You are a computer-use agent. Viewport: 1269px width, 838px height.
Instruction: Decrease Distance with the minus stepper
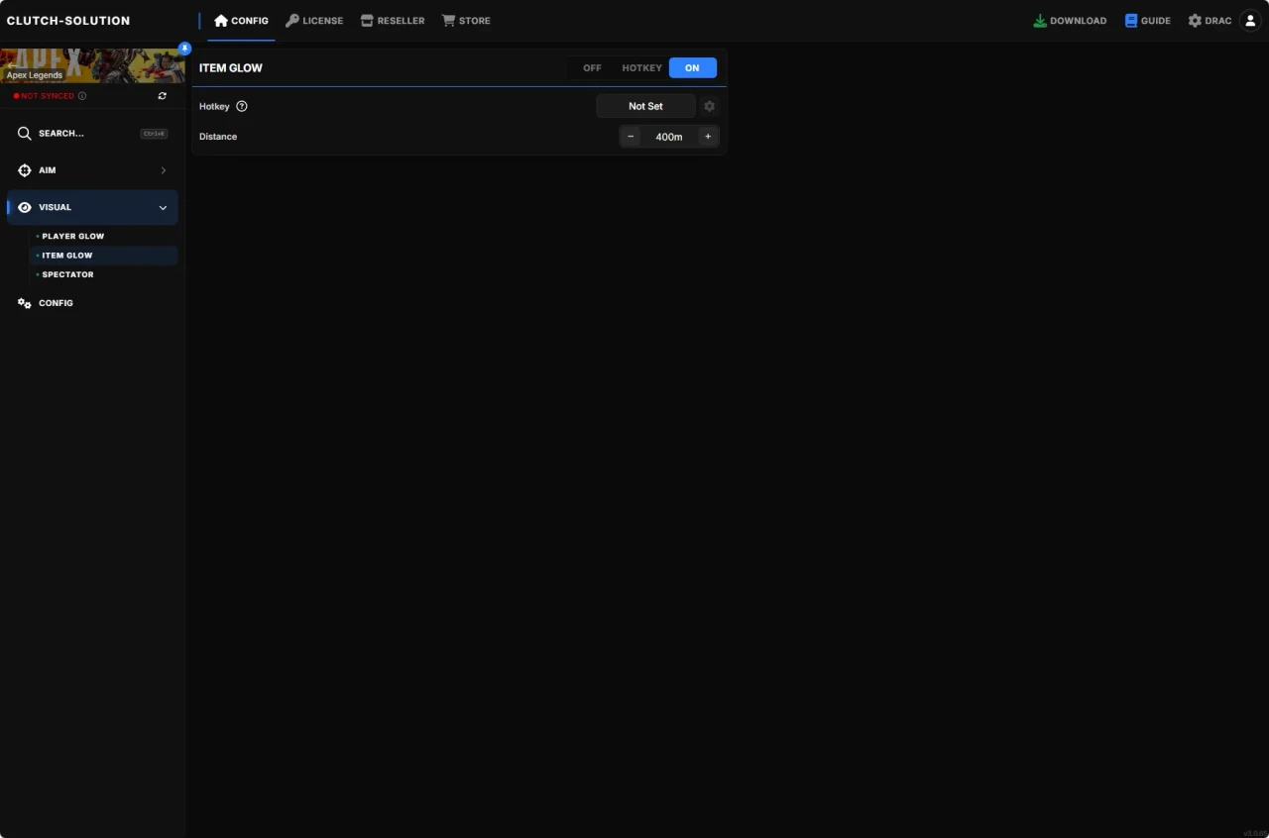click(x=631, y=136)
